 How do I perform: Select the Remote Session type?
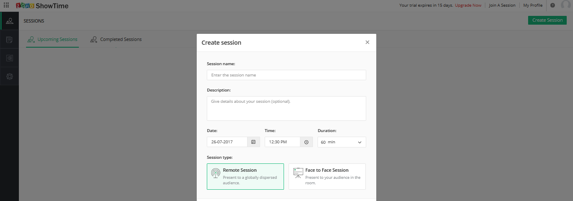245,176
